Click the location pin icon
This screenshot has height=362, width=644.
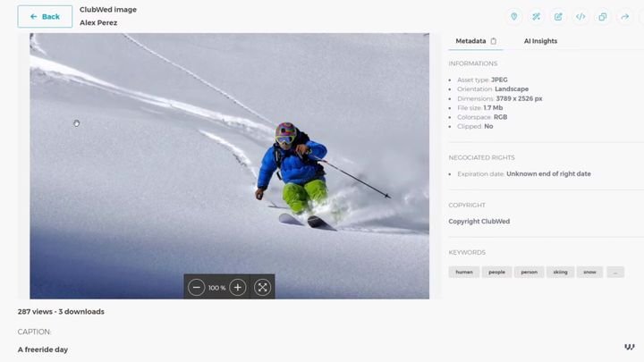coord(514,17)
